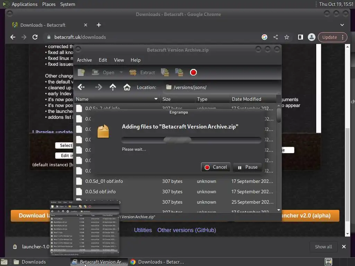Go up one level in the archive
355x266 pixels.
pyautogui.click(x=113, y=87)
